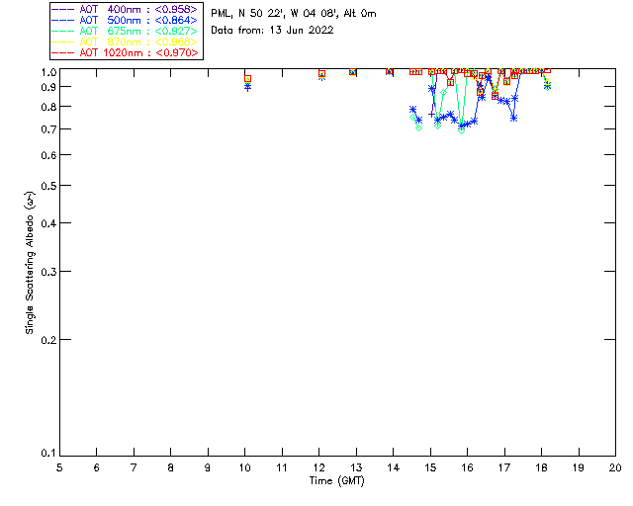
Task: Click the y-axis tick label '0.5'
Action: click(48, 186)
